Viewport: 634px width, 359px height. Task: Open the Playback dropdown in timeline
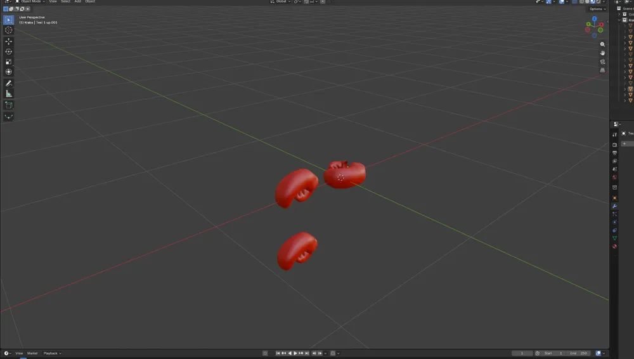52,353
